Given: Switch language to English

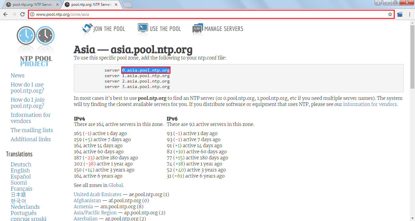Looking at the screenshot, I should (20, 171).
